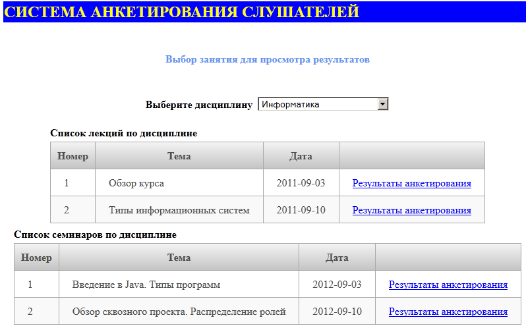Open survey results for lecture Обзор курса

pos(411,183)
